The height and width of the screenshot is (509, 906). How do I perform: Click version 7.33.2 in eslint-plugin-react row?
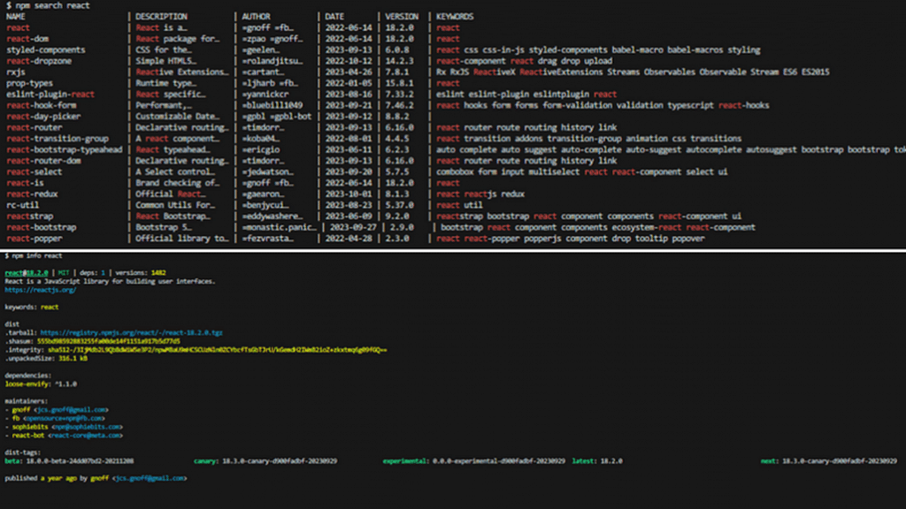[399, 94]
